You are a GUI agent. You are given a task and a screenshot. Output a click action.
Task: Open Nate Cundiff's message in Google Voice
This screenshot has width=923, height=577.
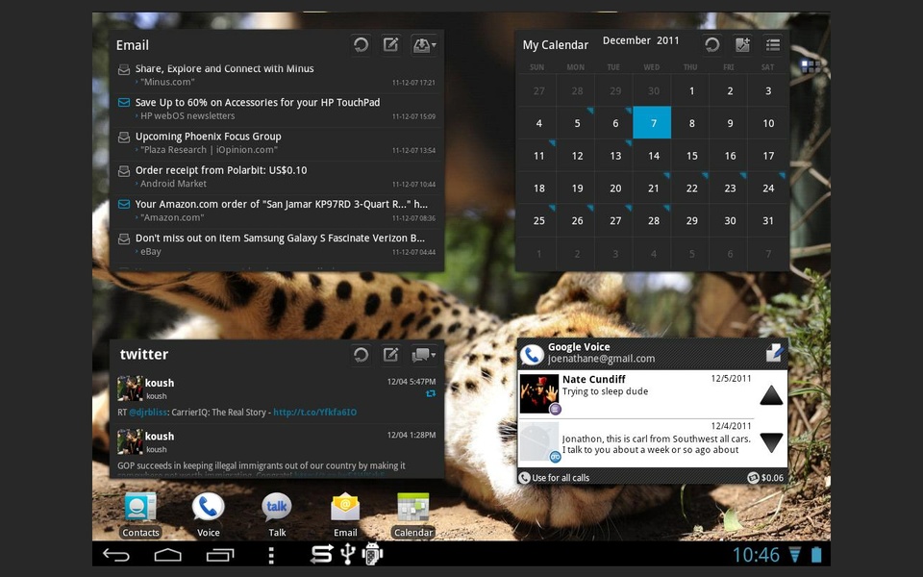(x=636, y=394)
